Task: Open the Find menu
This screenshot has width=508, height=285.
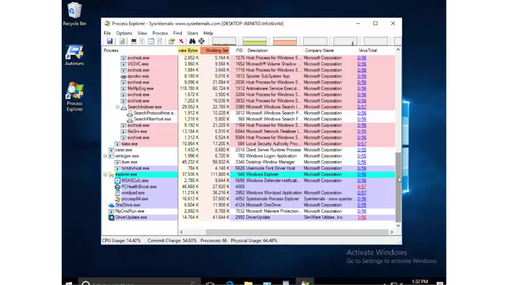Action: point(178,33)
